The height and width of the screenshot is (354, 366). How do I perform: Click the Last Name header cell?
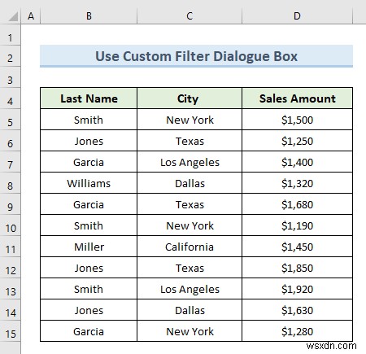click(89, 98)
